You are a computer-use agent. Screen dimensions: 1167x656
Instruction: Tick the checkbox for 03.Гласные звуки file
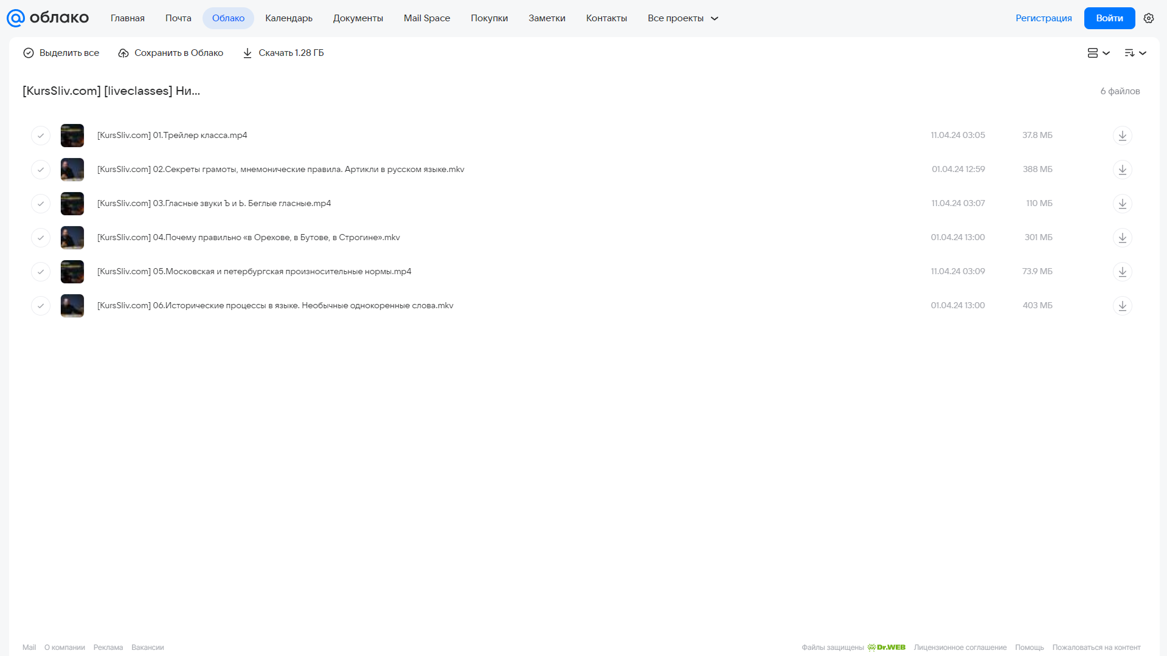click(41, 204)
